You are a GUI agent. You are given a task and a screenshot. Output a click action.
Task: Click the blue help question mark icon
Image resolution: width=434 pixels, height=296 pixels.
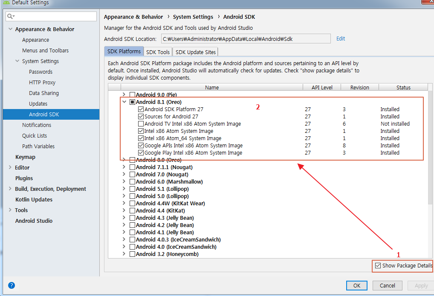[12, 285]
